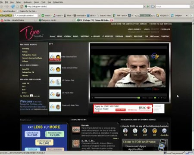194x155 pixels.
Task: Click Switch to Old Version link
Action: point(160,24)
